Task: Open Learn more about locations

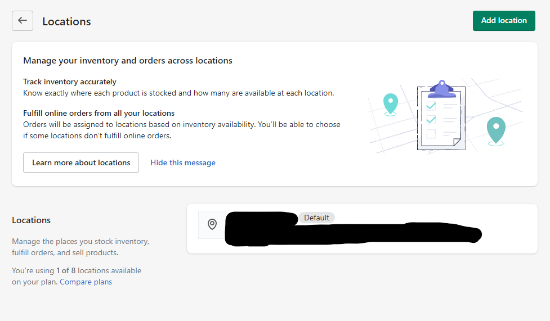Action: coord(81,162)
